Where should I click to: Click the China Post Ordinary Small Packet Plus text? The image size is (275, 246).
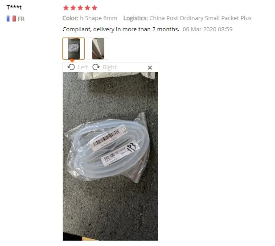(201, 18)
